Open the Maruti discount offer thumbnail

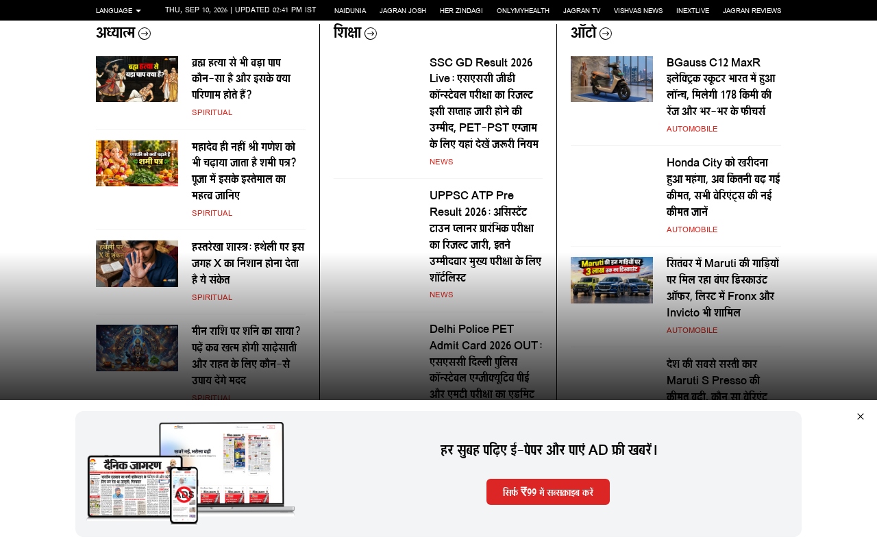click(x=612, y=280)
